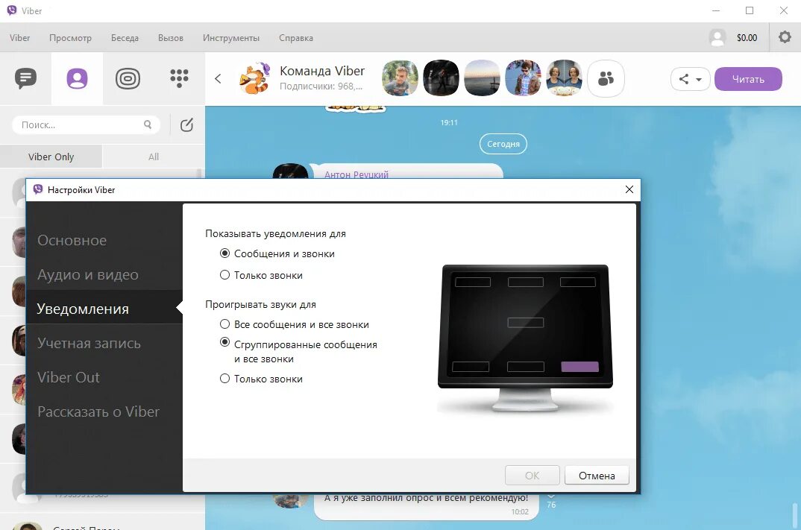
Task: Click top-left notification position on monitor
Action: pos(473,282)
